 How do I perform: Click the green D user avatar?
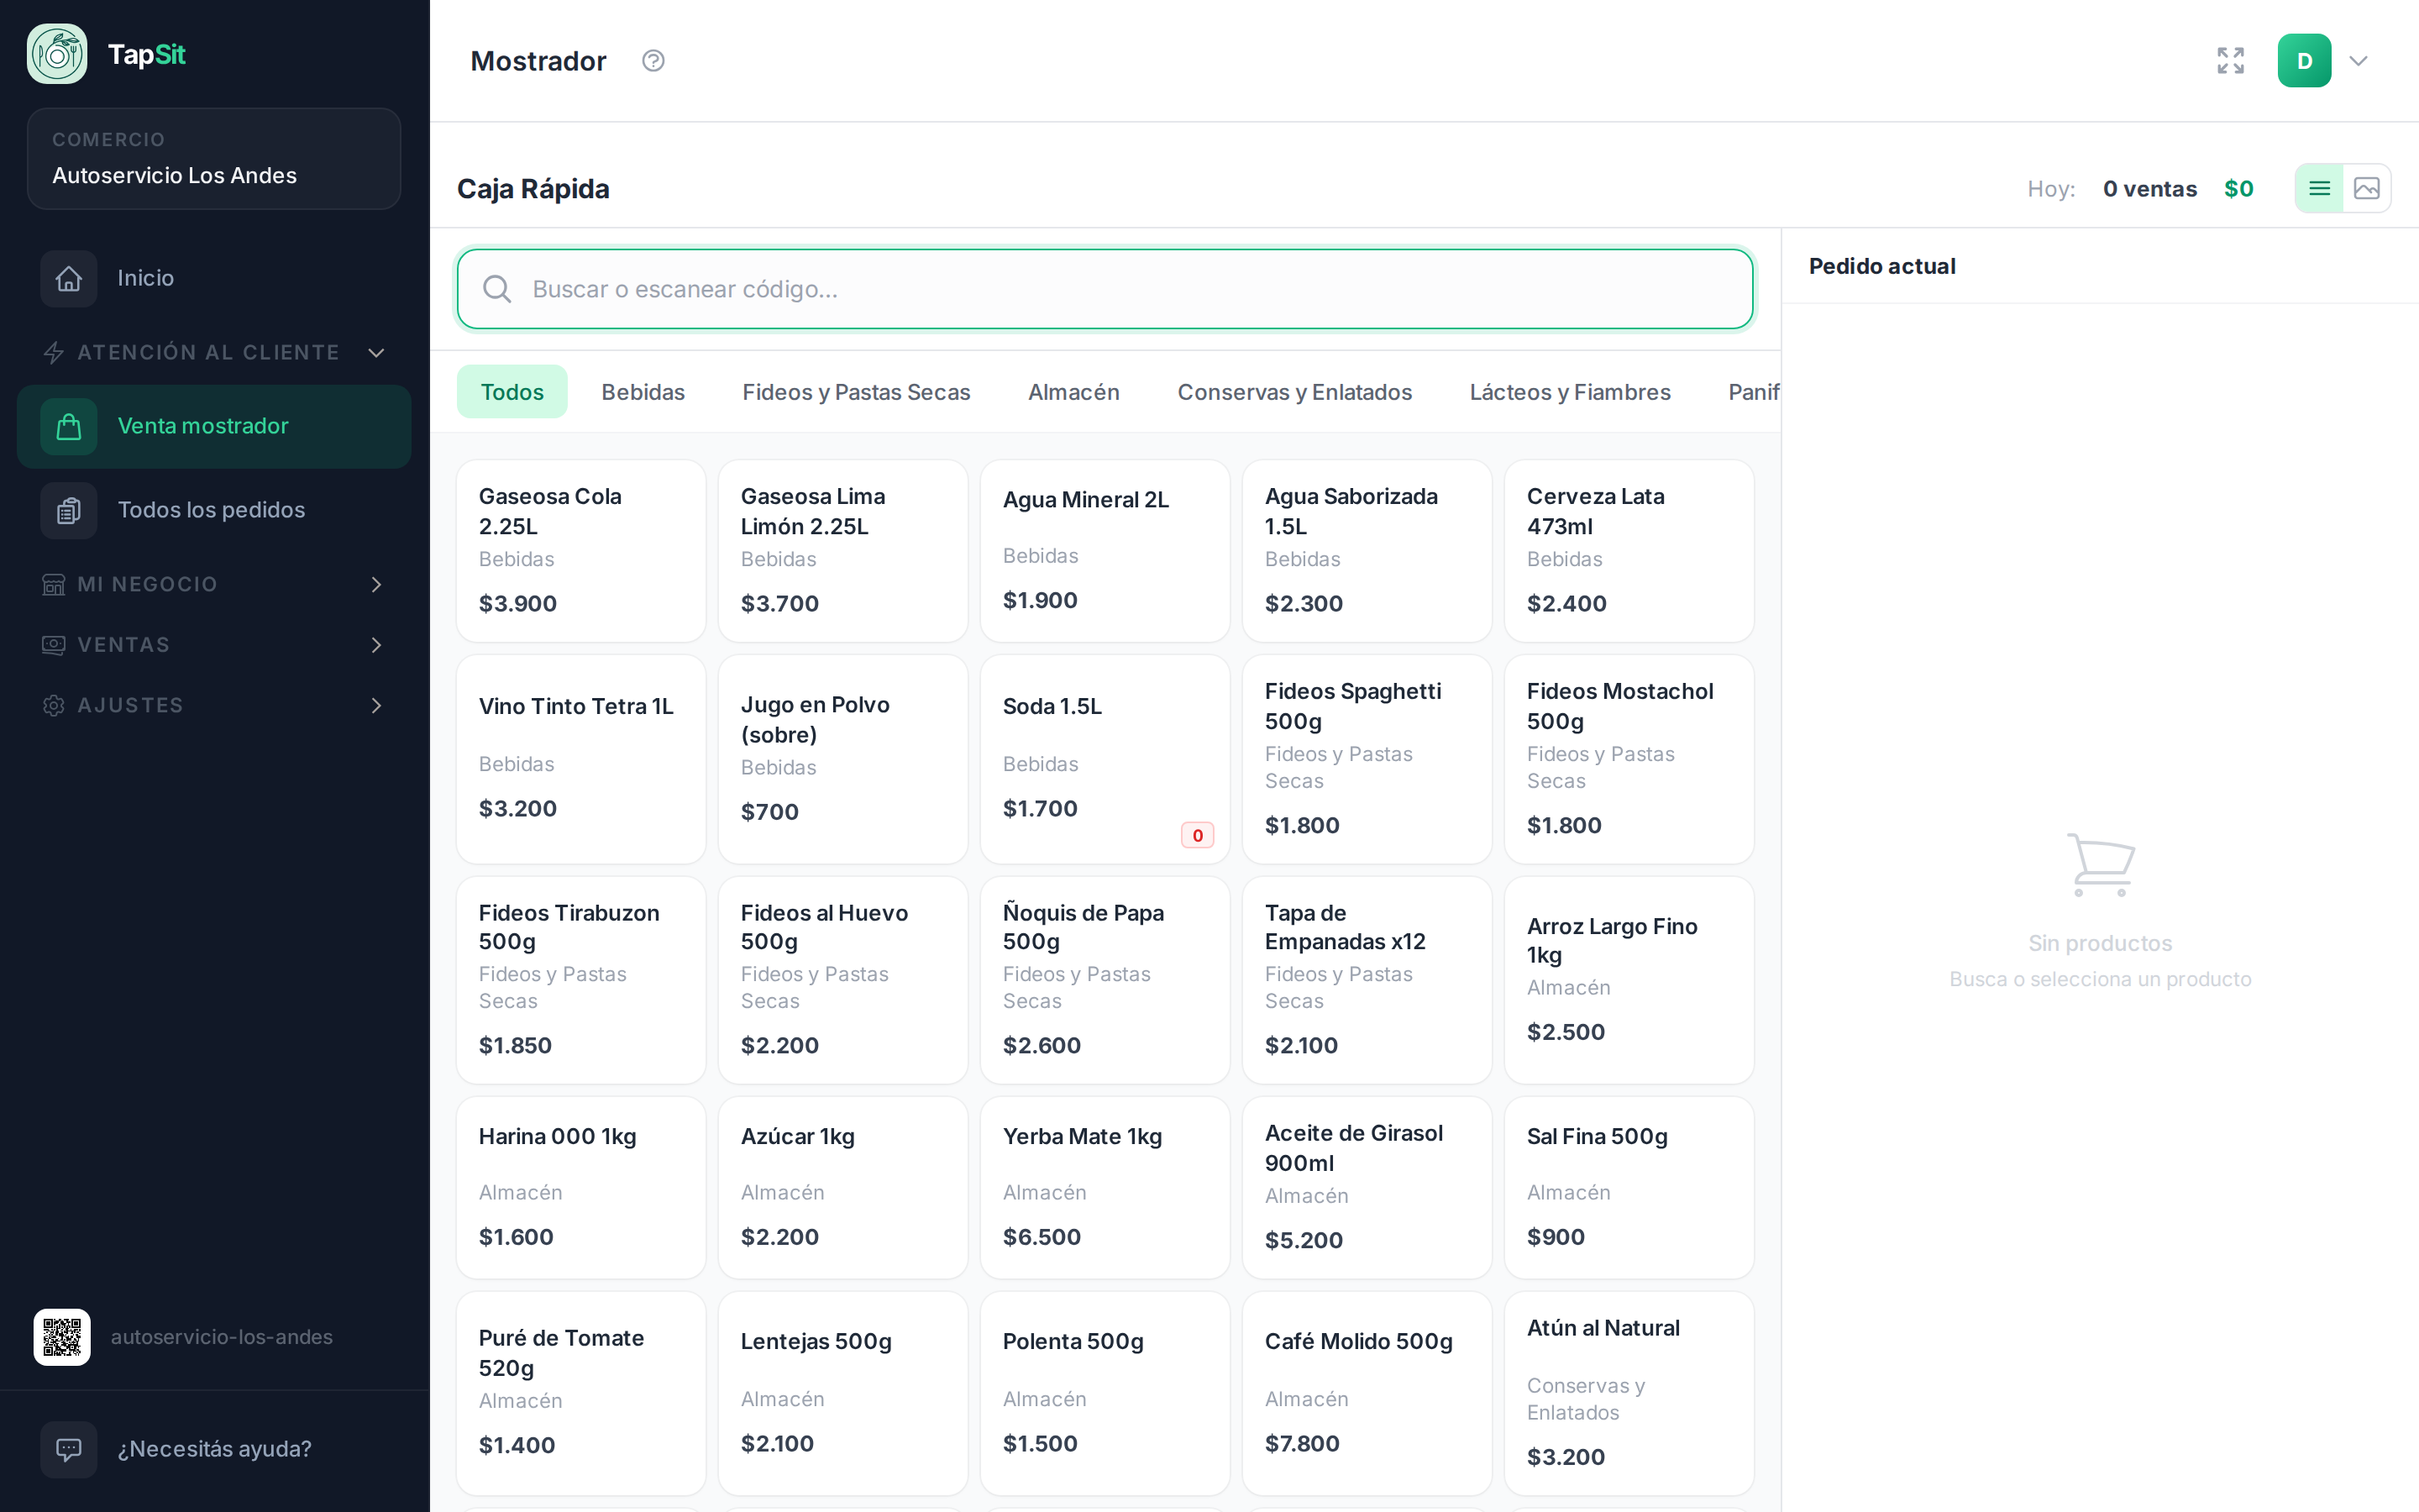(2304, 61)
